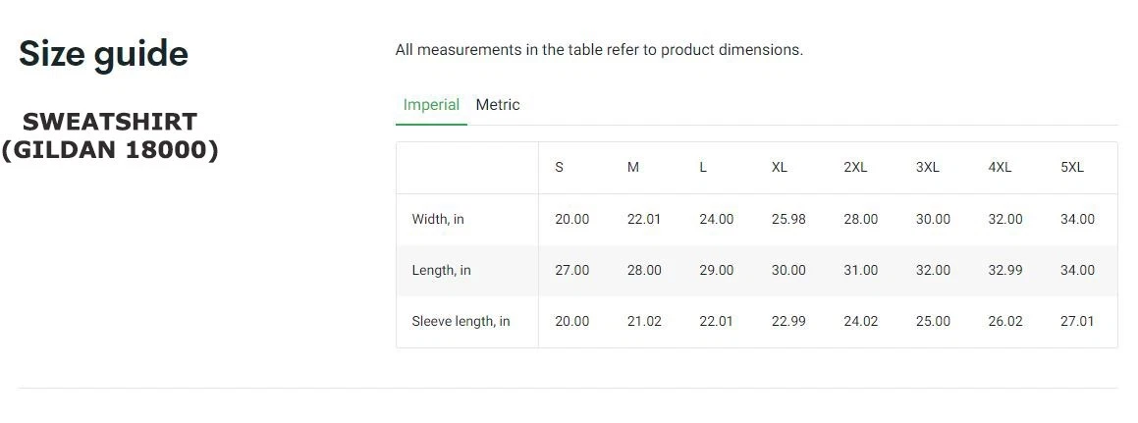Screen dimensions: 1138x423
Task: Select the Imperial tab
Action: tap(431, 105)
